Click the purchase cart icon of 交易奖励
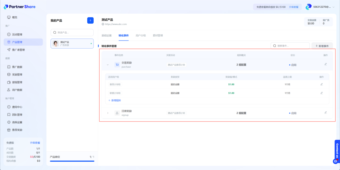 click(117, 65)
